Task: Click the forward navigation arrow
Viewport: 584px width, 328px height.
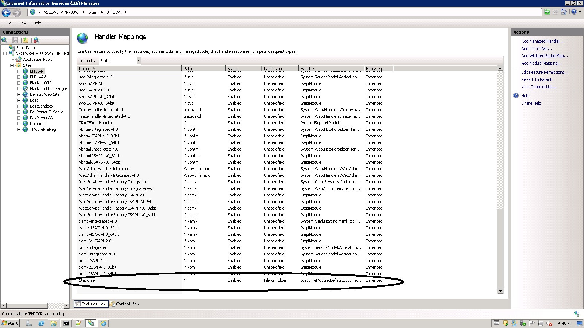Action: pos(16,13)
